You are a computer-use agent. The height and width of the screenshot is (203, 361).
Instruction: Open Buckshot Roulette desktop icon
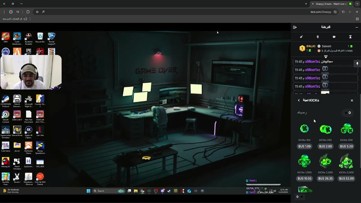[x=28, y=39]
